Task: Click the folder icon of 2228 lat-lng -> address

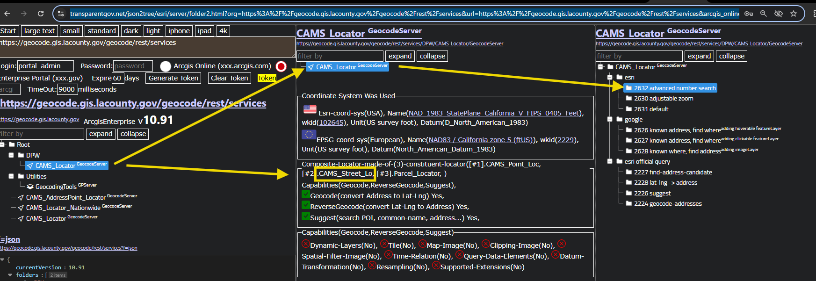Action: pyautogui.click(x=628, y=183)
